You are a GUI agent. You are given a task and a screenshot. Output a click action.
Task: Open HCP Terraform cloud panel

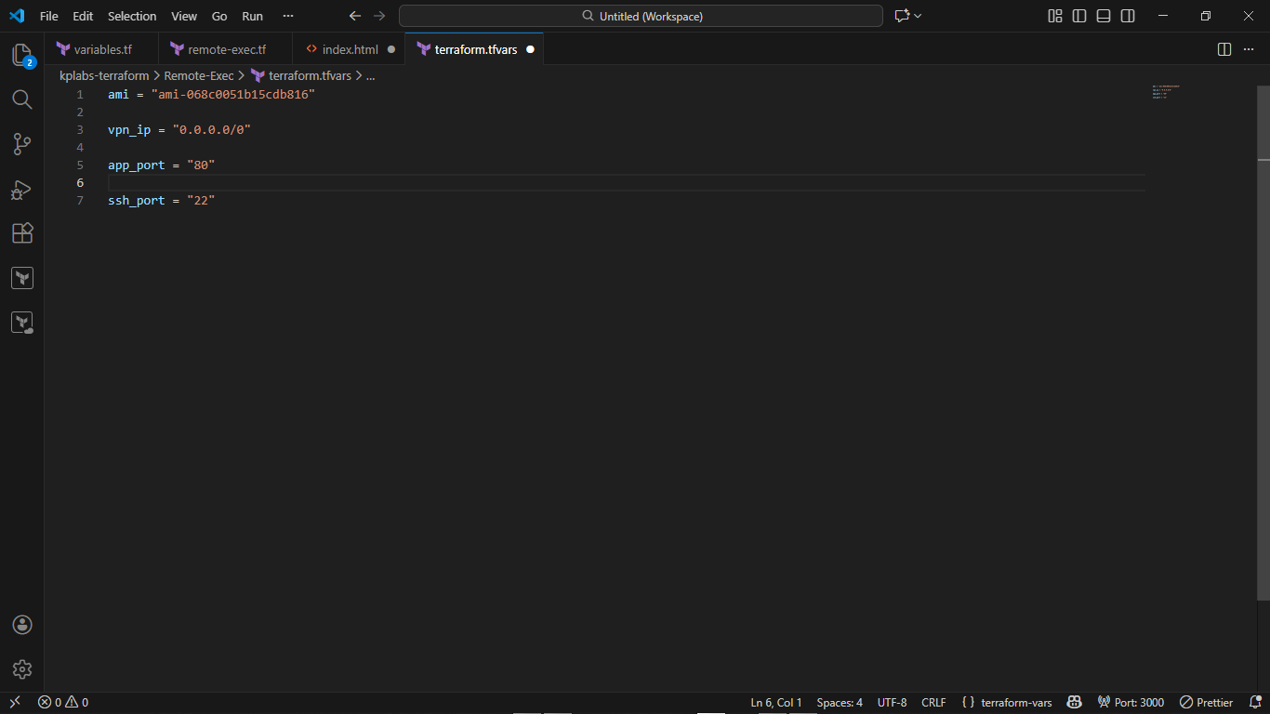pyautogui.click(x=21, y=323)
